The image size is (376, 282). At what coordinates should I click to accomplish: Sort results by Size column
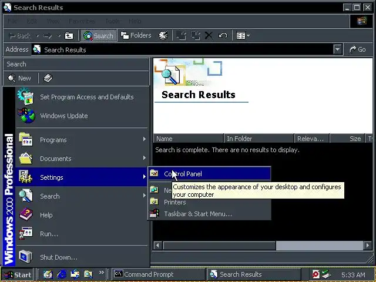[x=347, y=139]
